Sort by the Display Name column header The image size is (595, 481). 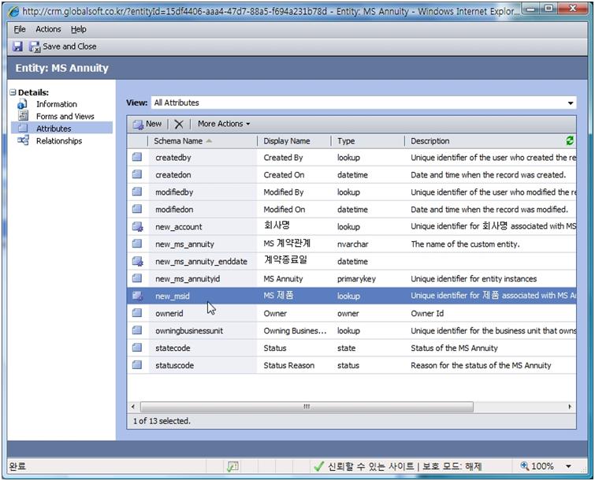pyautogui.click(x=287, y=141)
